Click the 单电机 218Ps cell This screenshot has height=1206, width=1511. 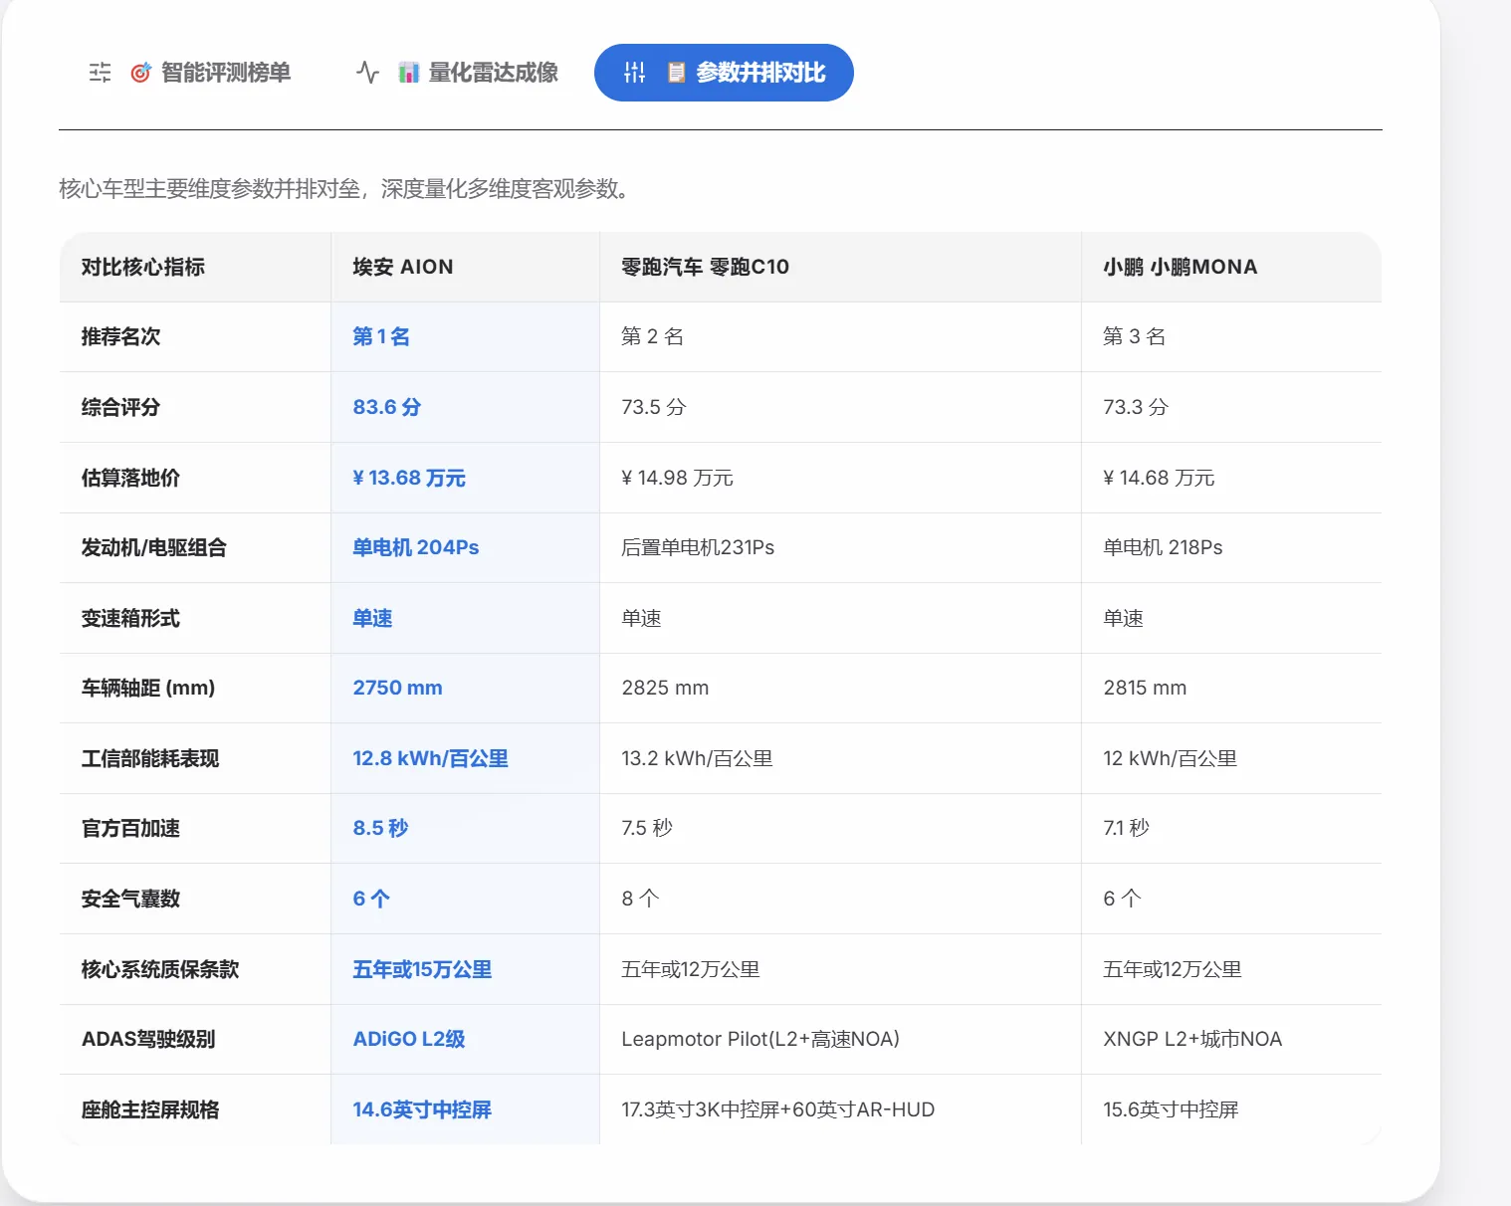point(1231,547)
